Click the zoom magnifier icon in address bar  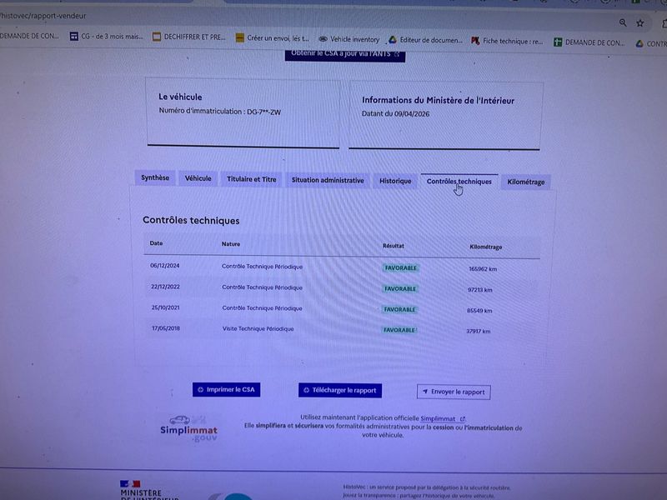[x=623, y=22]
